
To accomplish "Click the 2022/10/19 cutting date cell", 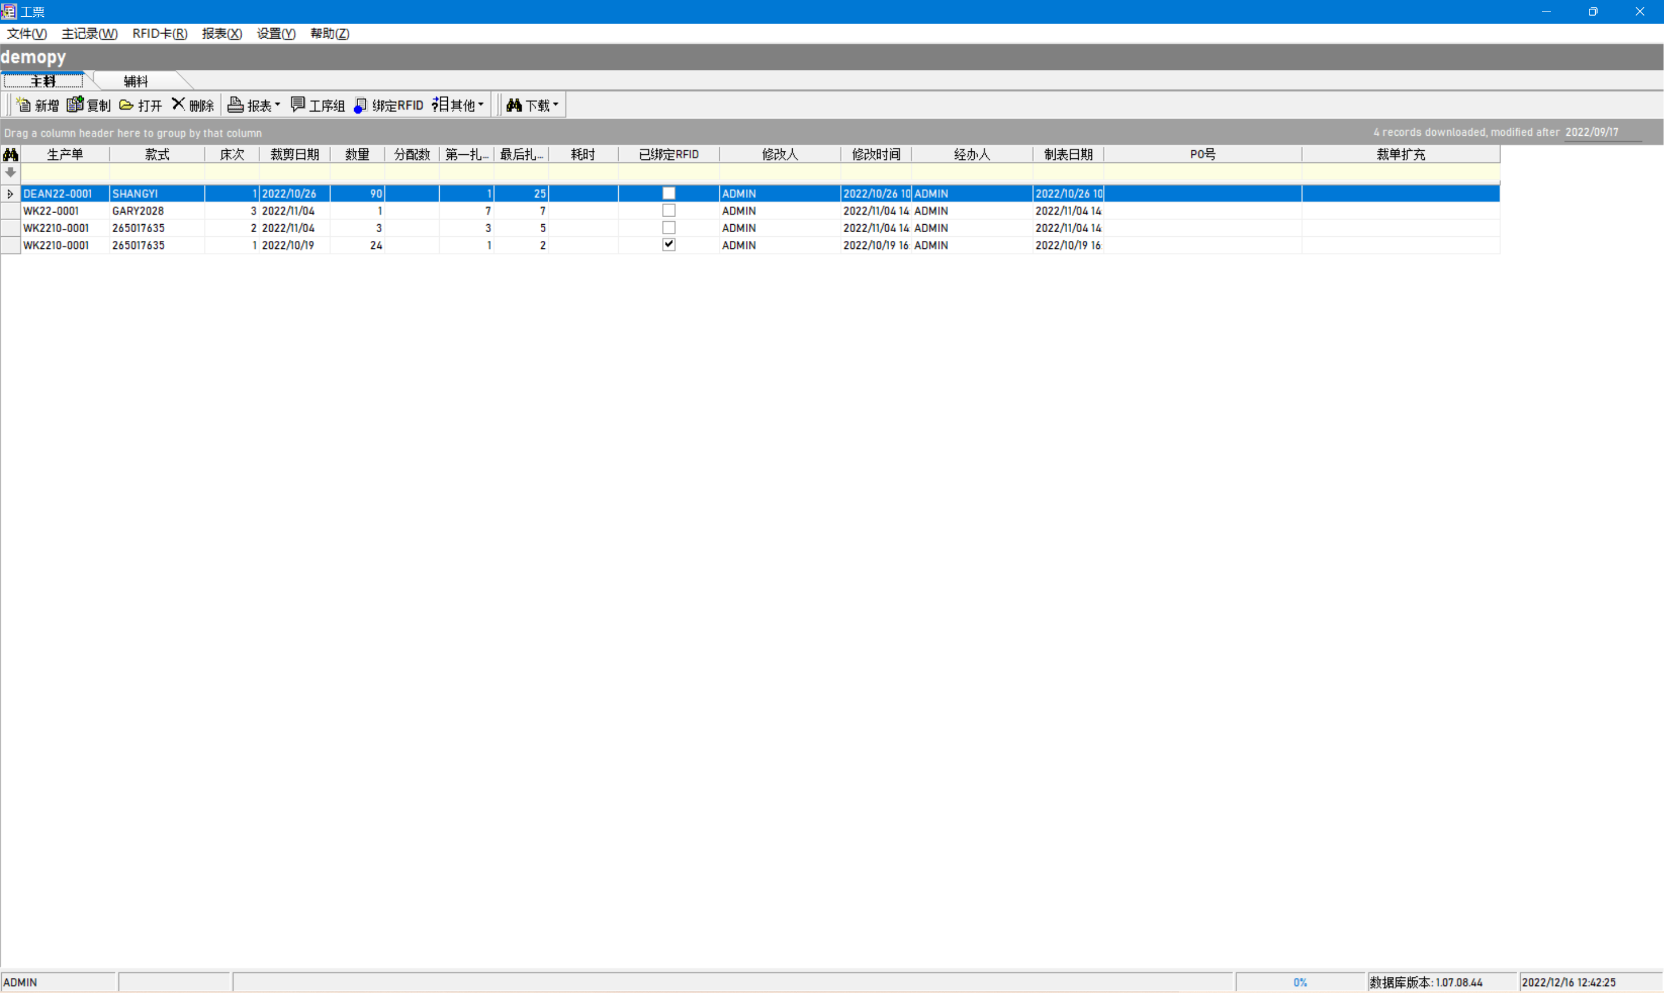I will click(x=295, y=246).
